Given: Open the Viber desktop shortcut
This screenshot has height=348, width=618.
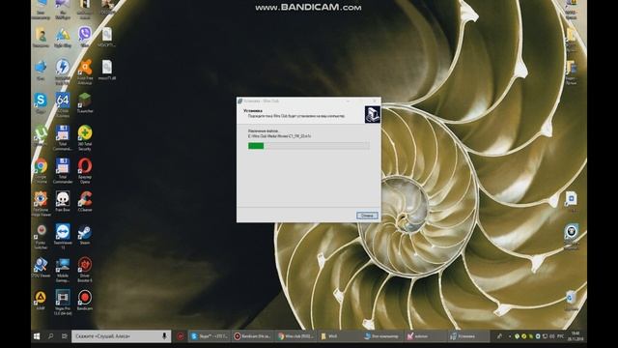Looking at the screenshot, I should pos(85,37).
